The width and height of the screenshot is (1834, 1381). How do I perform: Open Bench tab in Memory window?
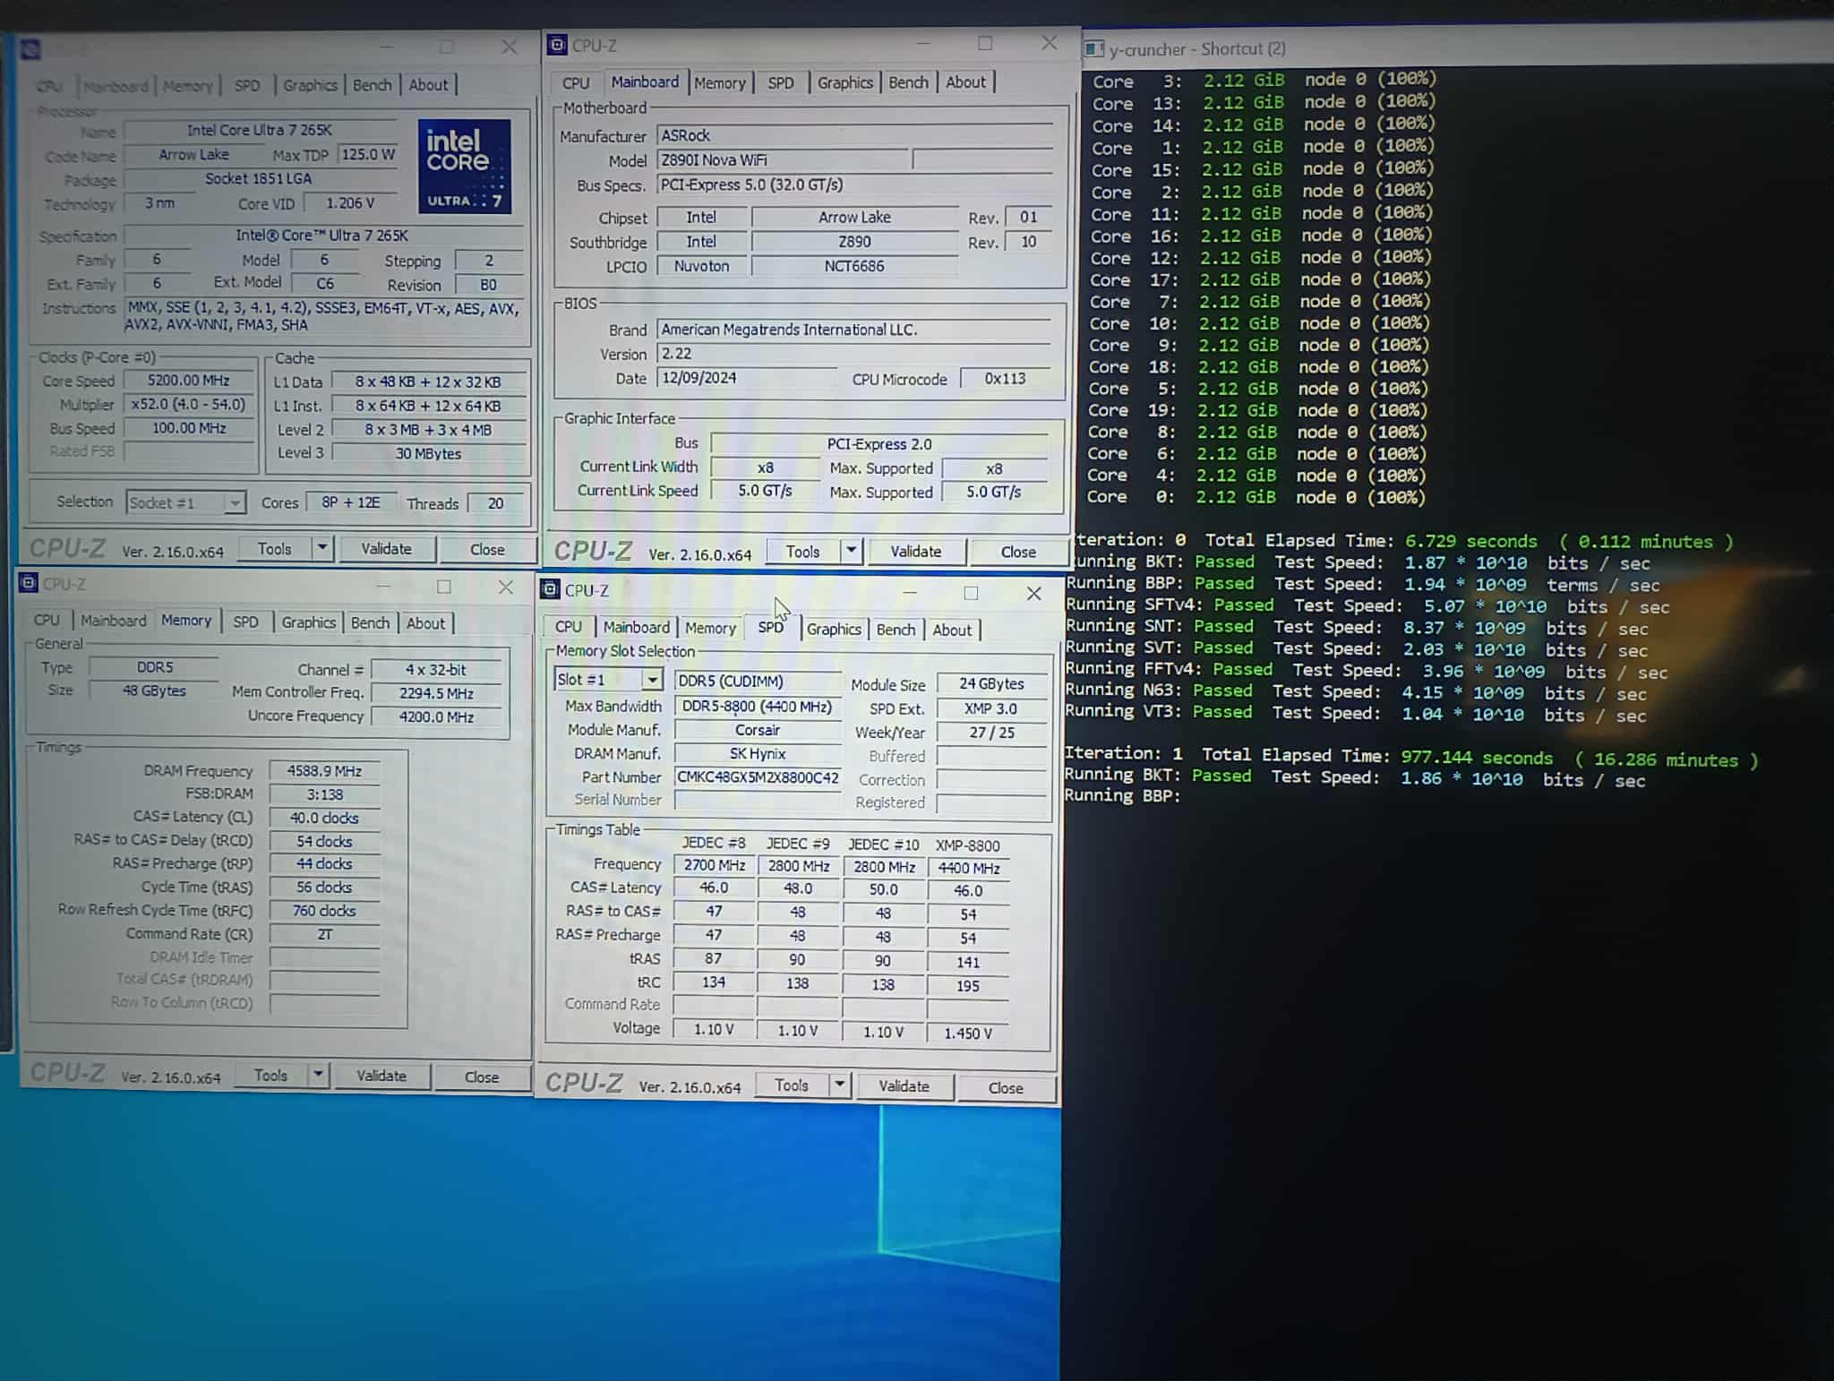click(370, 622)
